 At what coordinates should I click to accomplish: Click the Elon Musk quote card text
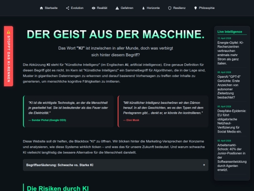(163, 108)
